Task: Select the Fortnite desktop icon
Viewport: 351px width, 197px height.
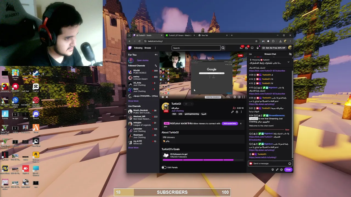Action: 5,115
